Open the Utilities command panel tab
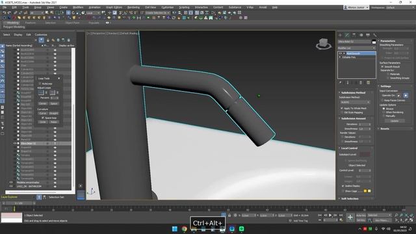The image size is (416, 234). (374, 35)
